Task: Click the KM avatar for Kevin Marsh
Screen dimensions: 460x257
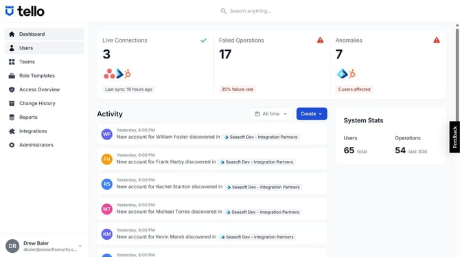Action: point(107,234)
